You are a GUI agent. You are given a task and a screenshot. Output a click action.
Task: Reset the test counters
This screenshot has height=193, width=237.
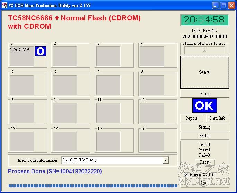coord(205,162)
